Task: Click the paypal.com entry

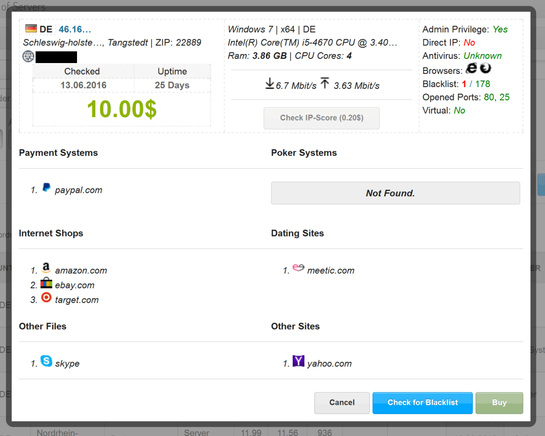Action: point(78,190)
